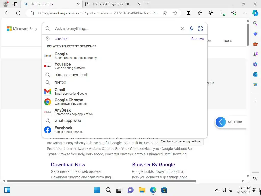Viewport: 261px width, 196px height.
Task: Open a new browser tab
Action: pyautogui.click(x=148, y=4)
